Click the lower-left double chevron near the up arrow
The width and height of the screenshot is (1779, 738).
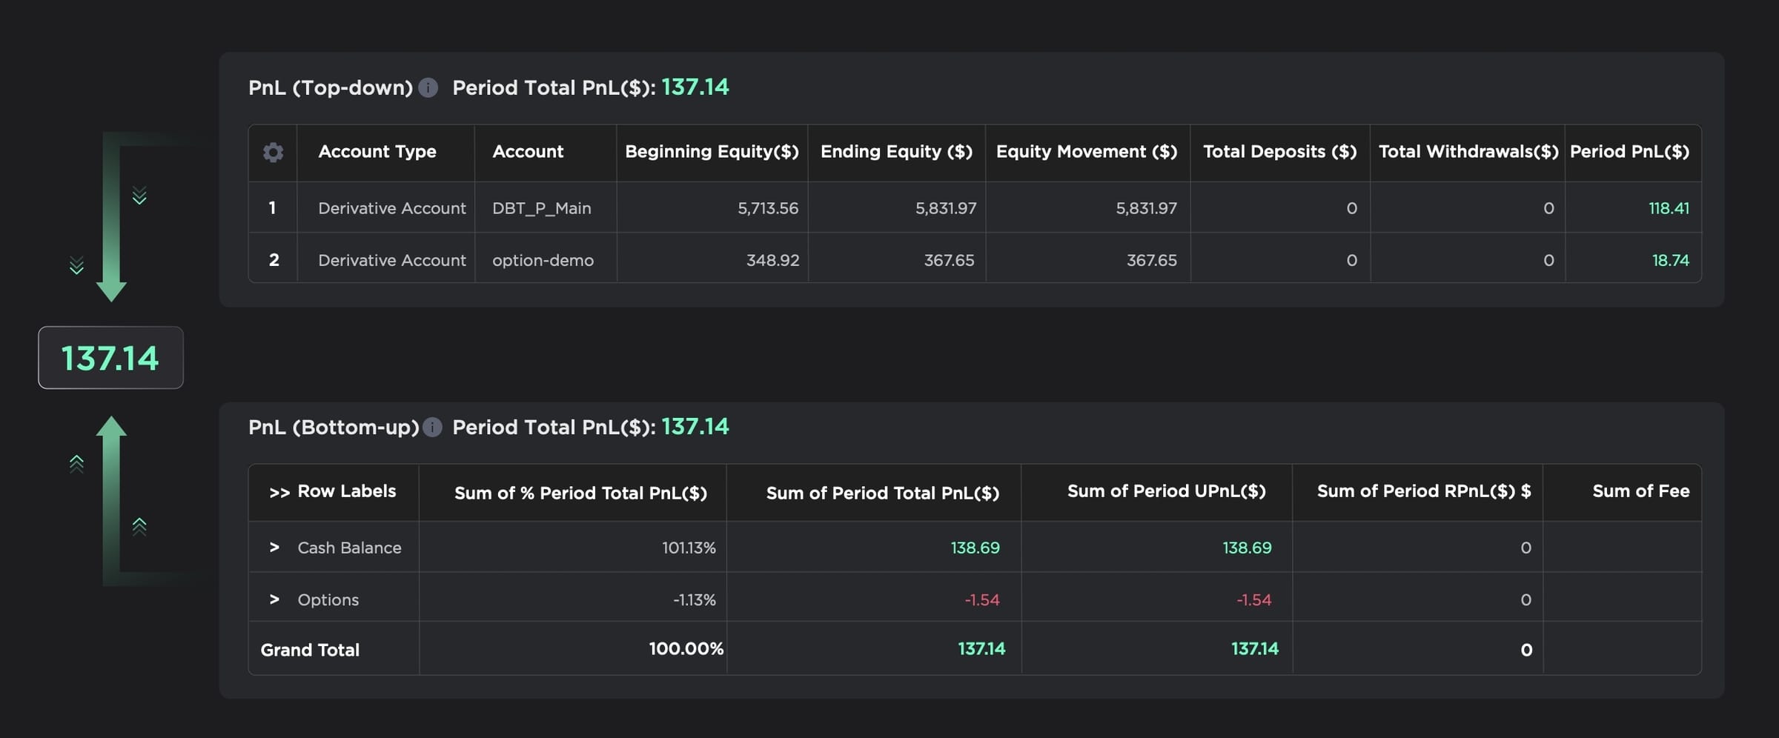[76, 463]
